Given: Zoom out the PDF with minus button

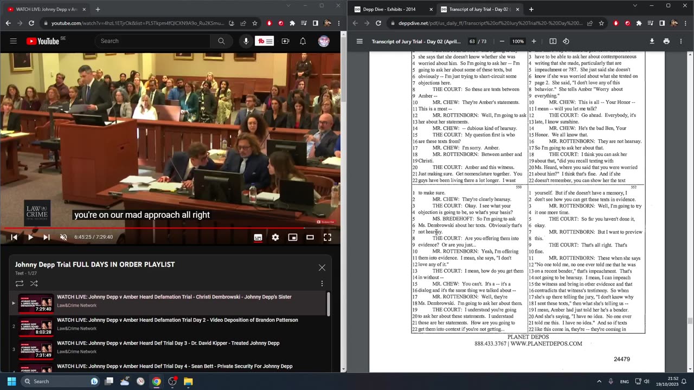Looking at the screenshot, I should pos(502,41).
